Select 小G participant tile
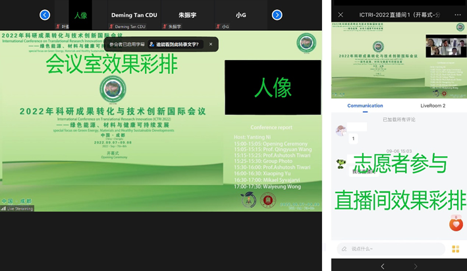The height and width of the screenshot is (271, 467). (240, 15)
